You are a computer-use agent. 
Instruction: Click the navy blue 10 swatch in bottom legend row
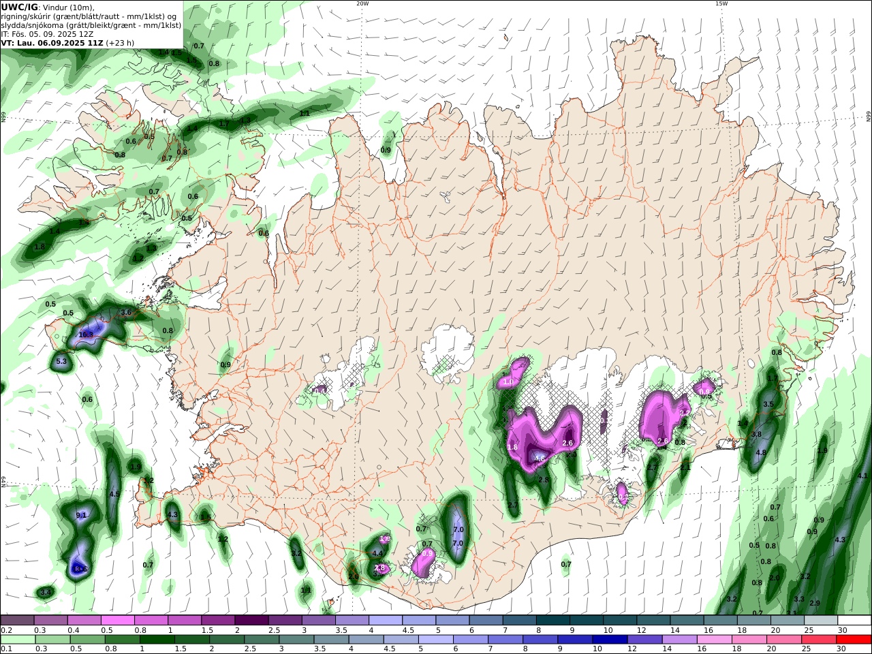pos(610,640)
